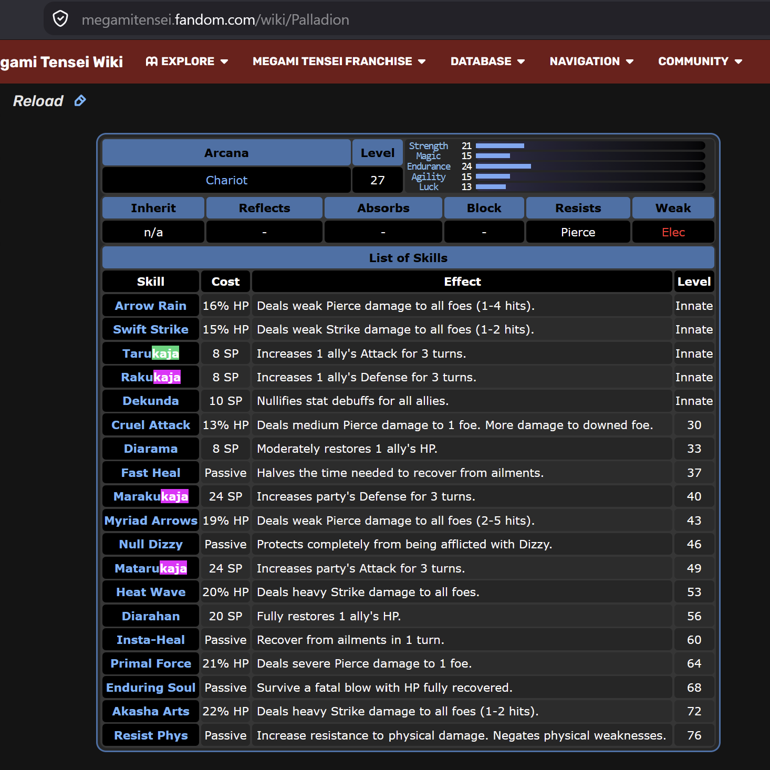Click the Arcana column header
Image resolution: width=770 pixels, height=770 pixels.
226,153
